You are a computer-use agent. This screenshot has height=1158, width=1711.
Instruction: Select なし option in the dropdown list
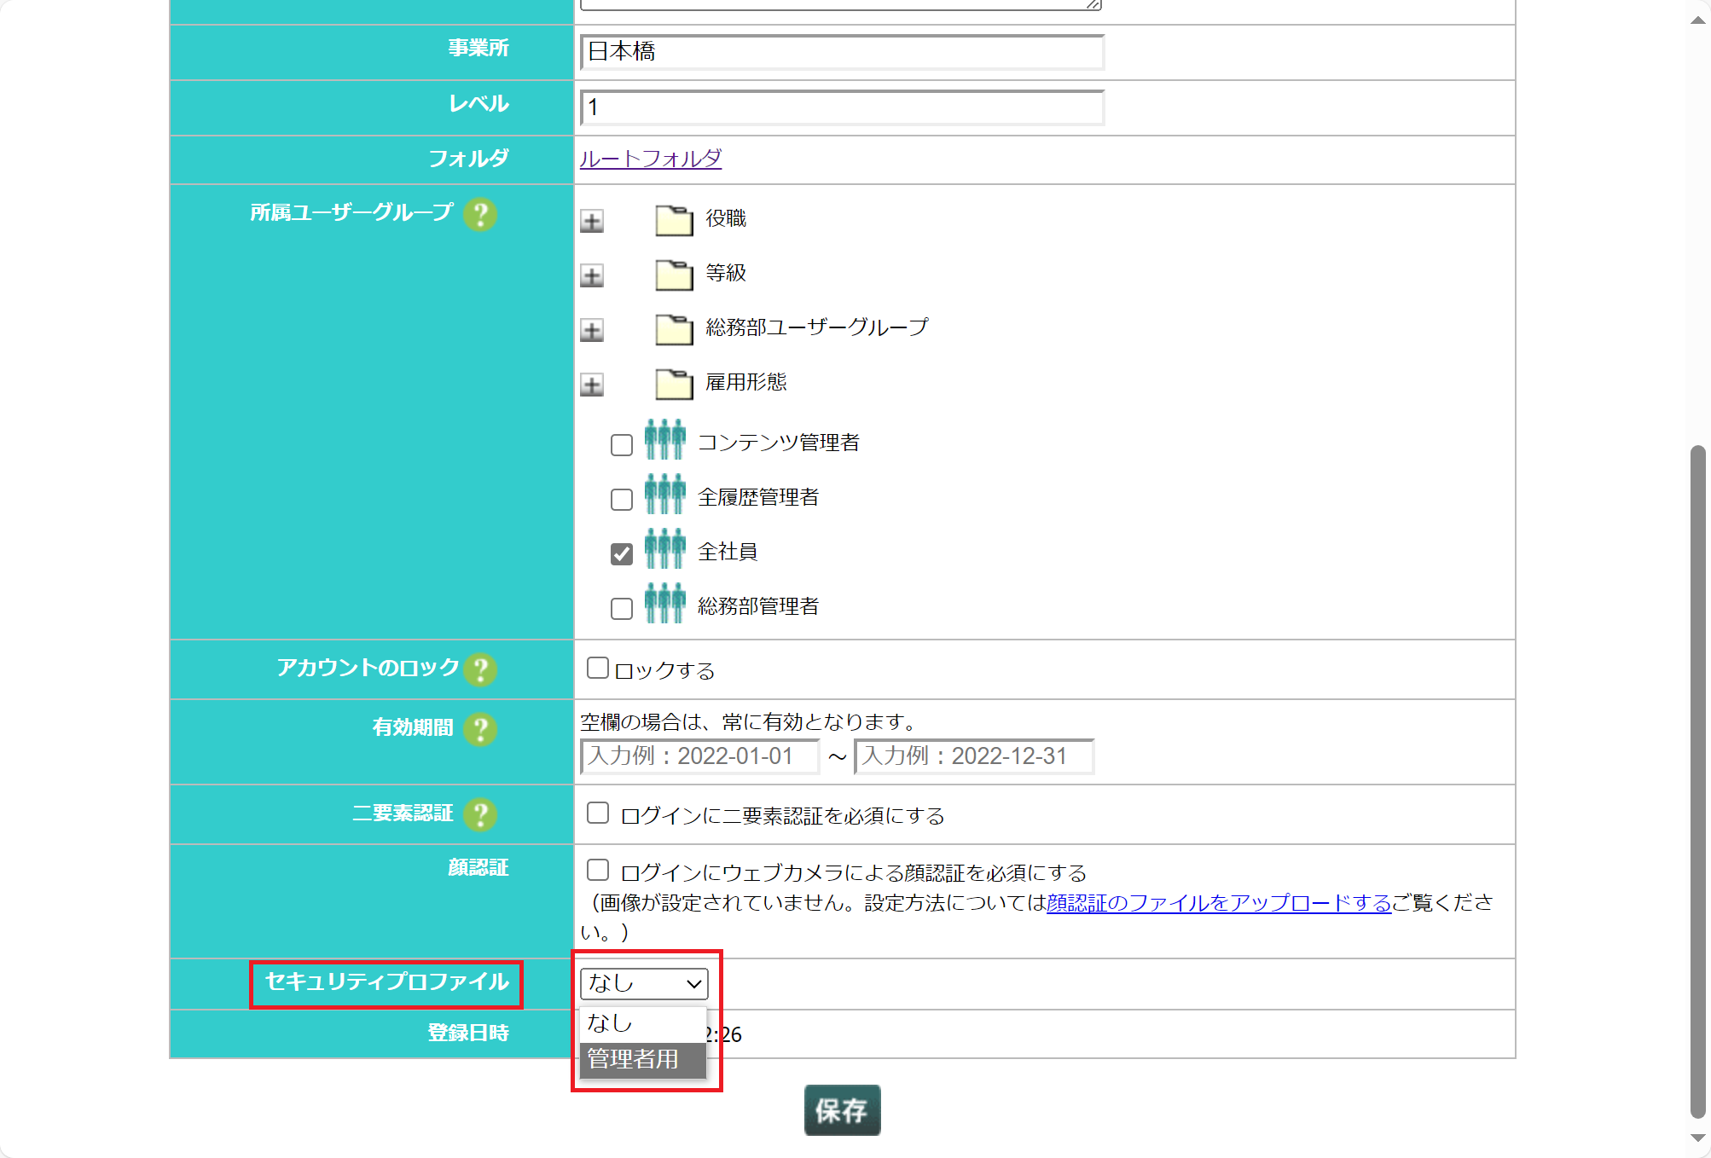(643, 1023)
